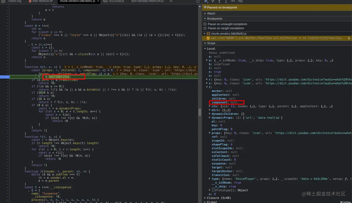Select the patchFlag: 8 property
Image resolution: width=352 pixels, height=203 pixels.
coord(222,129)
